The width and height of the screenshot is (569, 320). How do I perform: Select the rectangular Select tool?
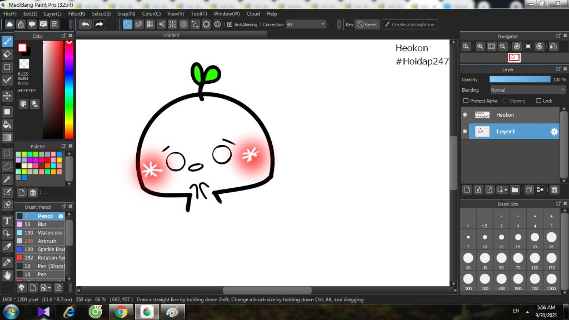coord(7,153)
